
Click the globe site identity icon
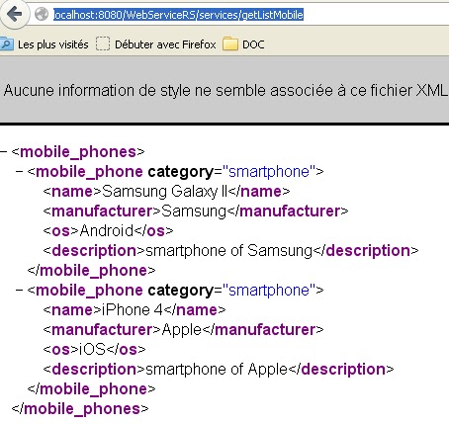point(42,14)
